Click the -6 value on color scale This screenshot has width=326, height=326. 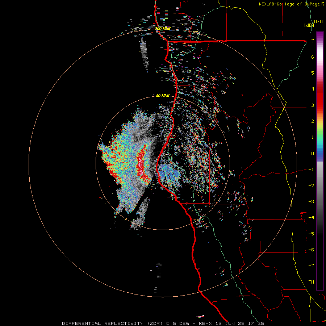coord(311,250)
